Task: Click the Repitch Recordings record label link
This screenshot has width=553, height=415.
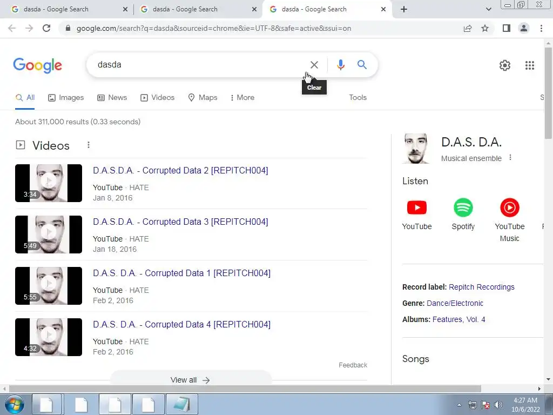Action: pyautogui.click(x=481, y=287)
